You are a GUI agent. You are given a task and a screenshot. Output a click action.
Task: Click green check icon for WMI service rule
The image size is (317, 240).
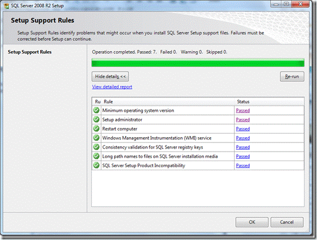coord(97,138)
